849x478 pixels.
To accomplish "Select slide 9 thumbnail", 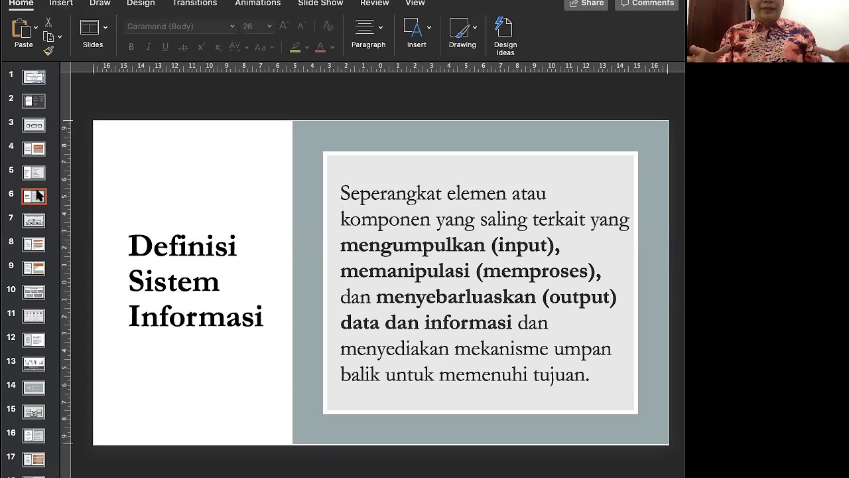I will 34,268.
